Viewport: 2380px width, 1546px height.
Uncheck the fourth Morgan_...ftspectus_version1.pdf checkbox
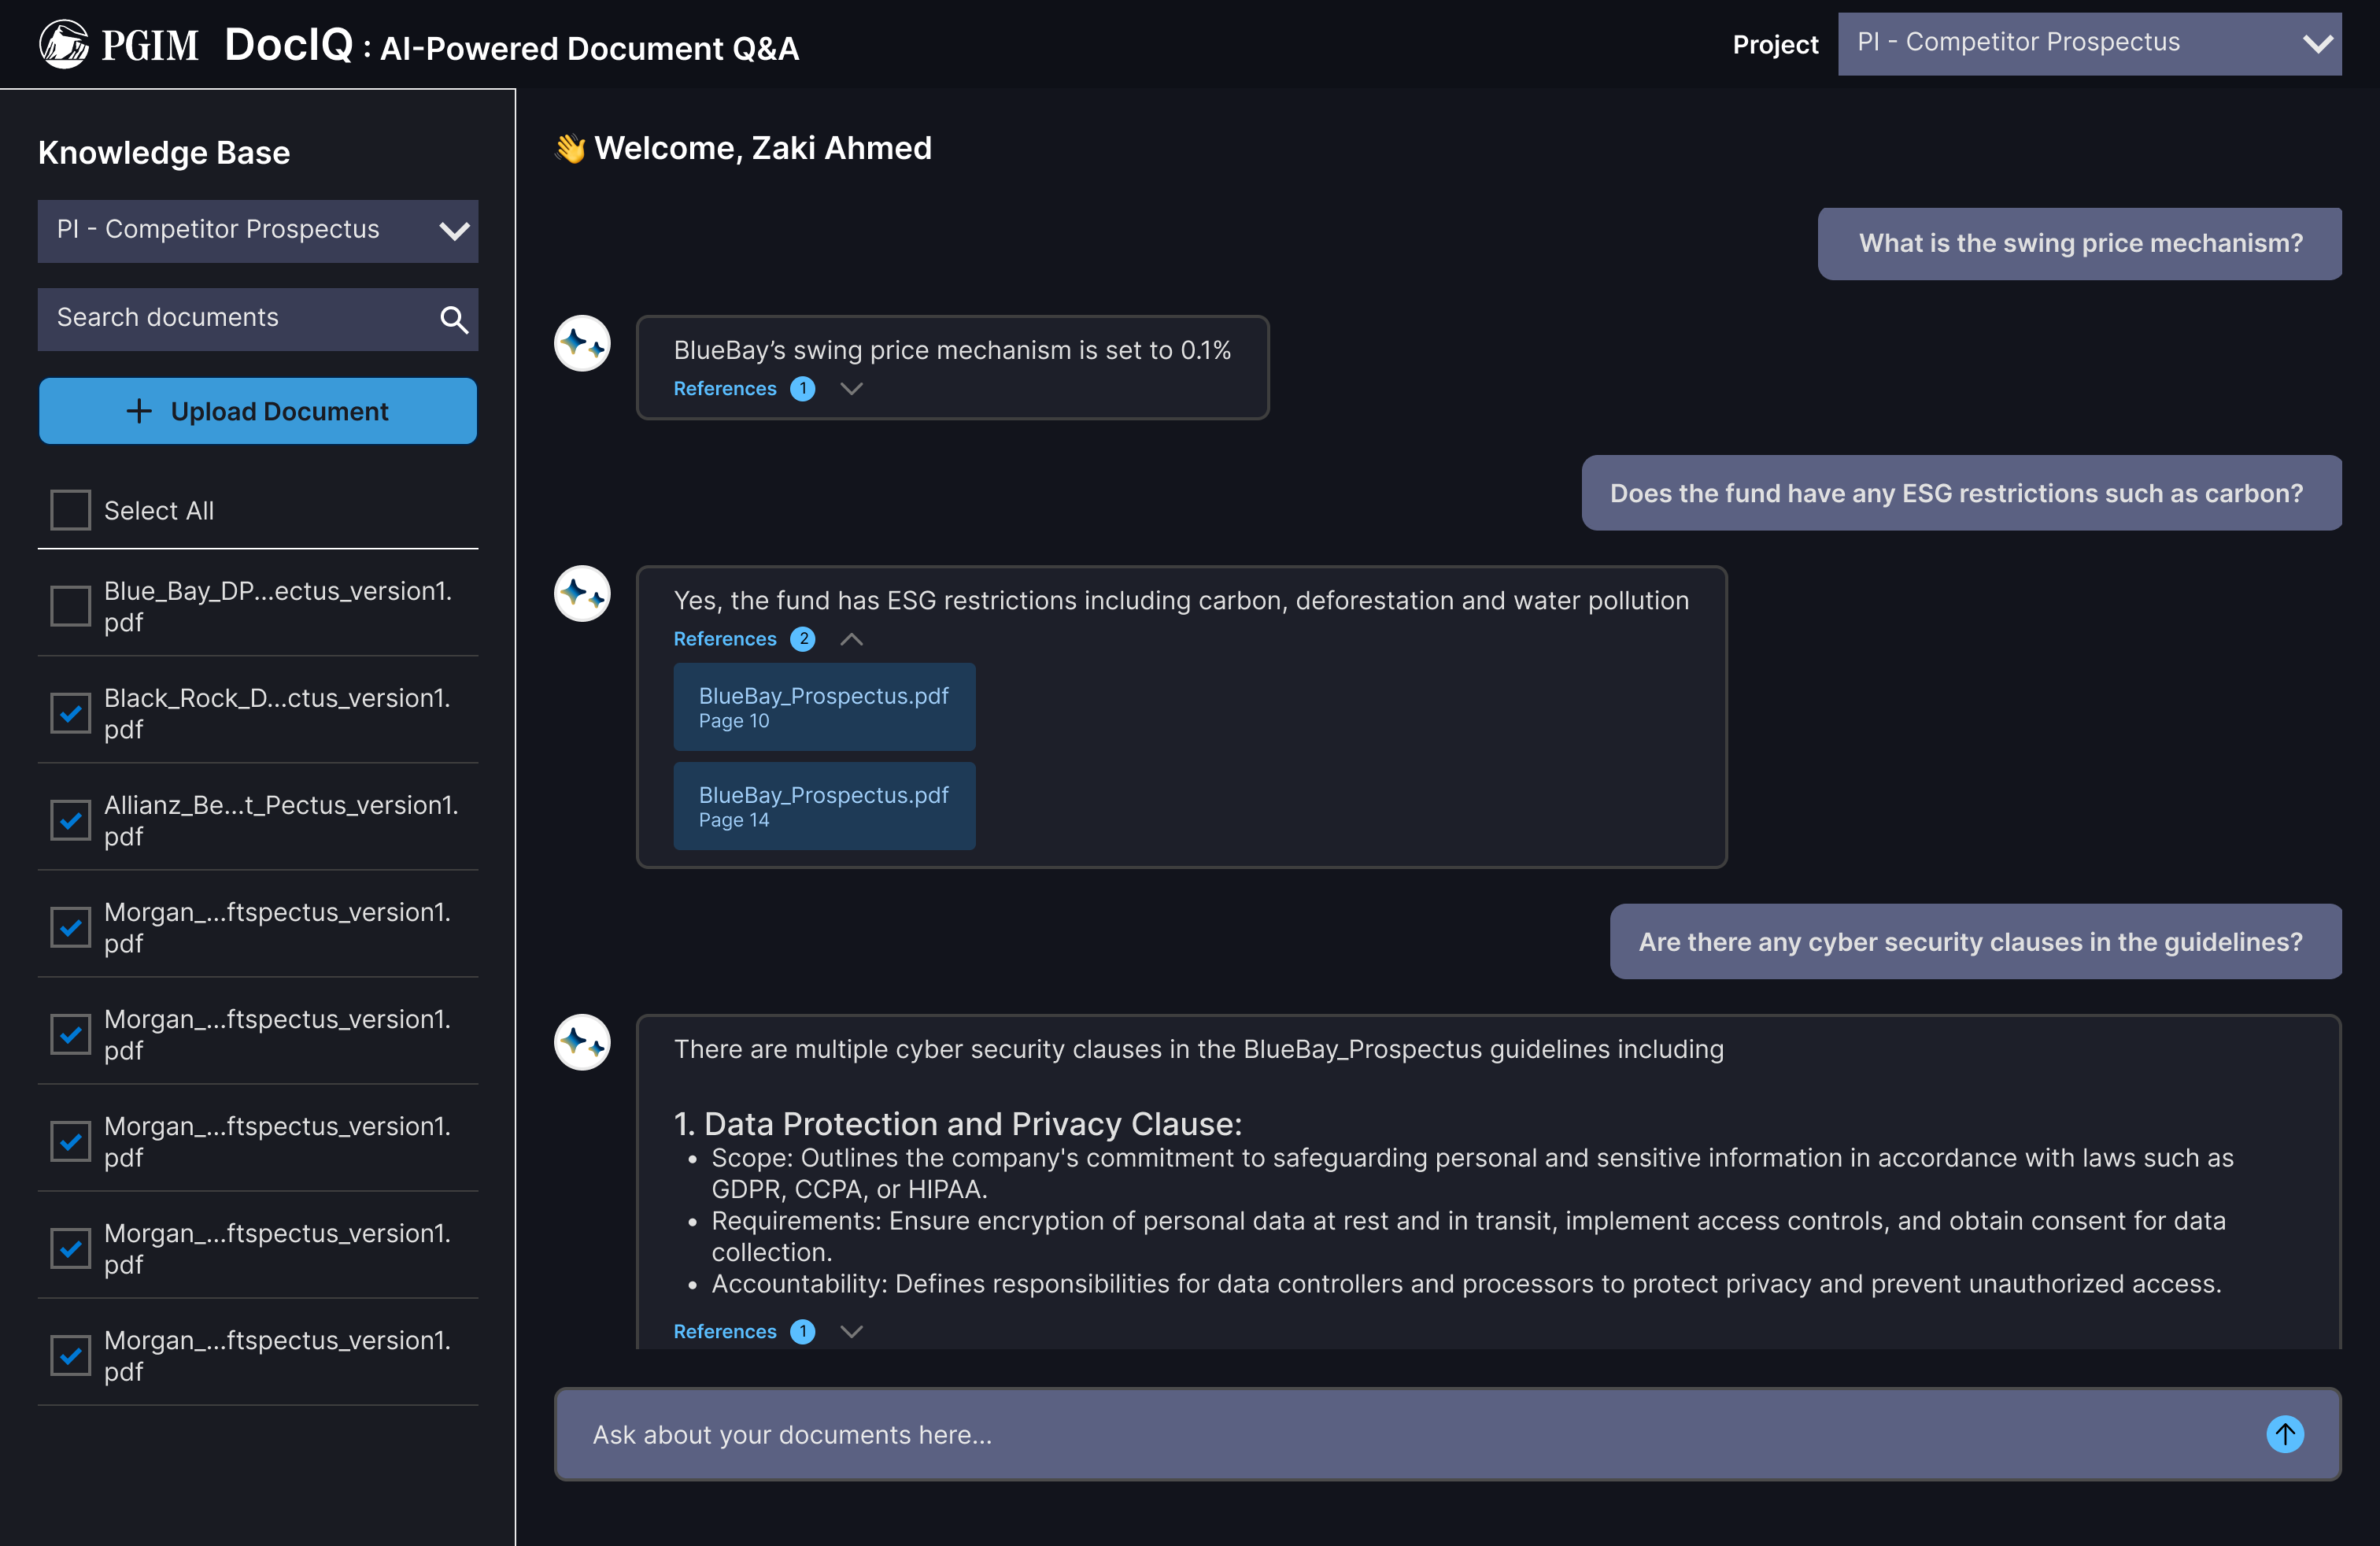(x=71, y=1248)
